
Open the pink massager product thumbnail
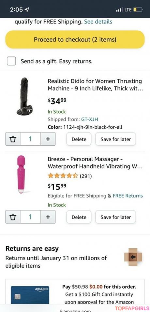(21, 174)
